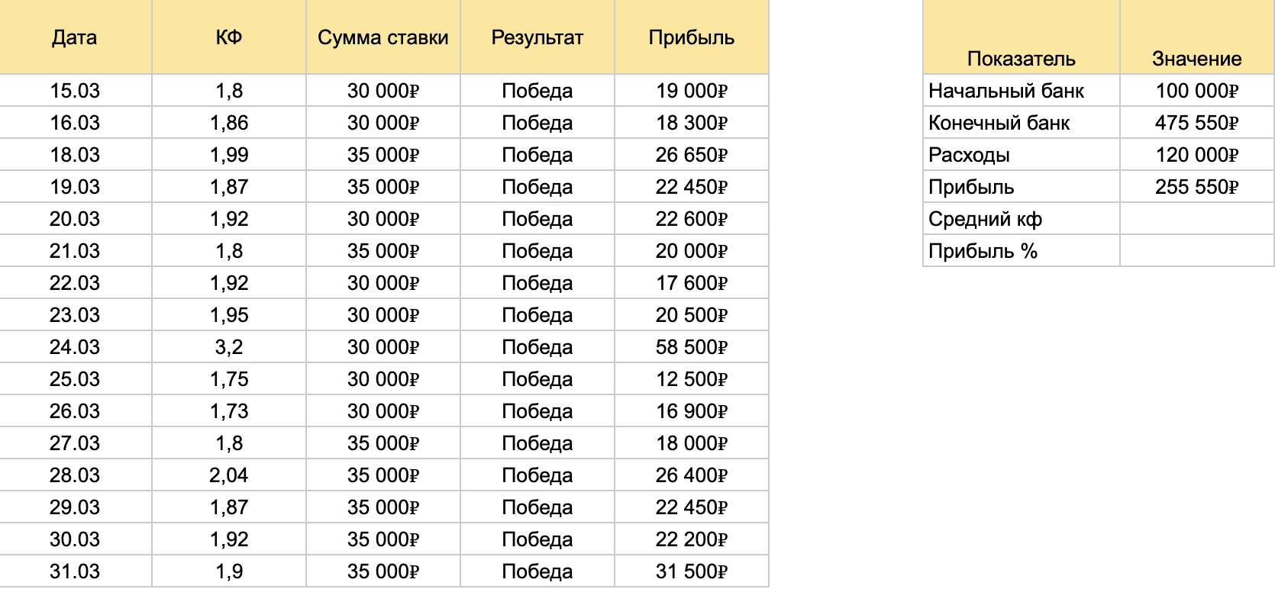Click the Расходы value 120 000₽
Viewport: 1275px width, 589px height.
pos(1196,155)
